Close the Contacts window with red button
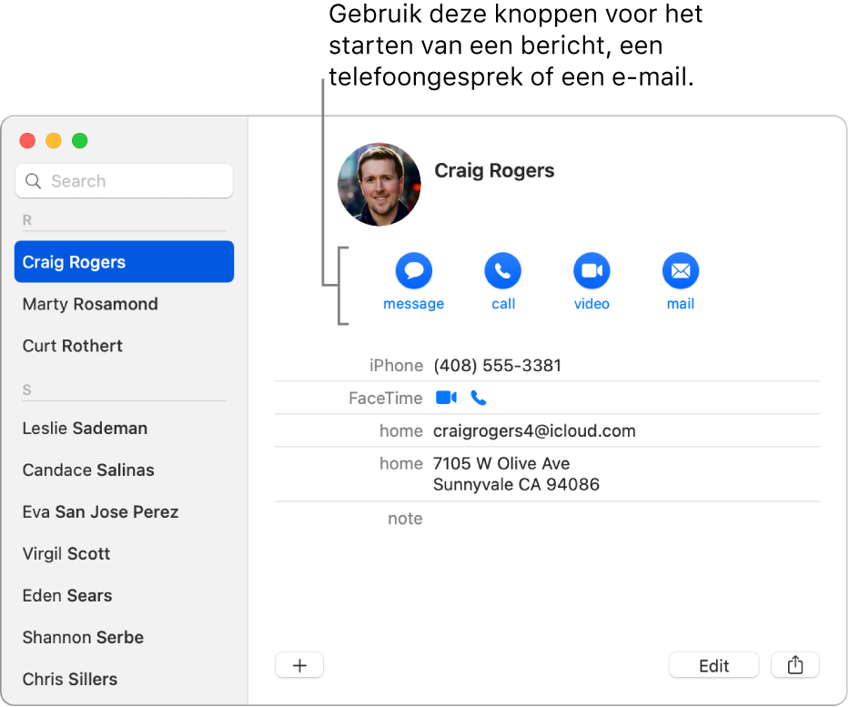The width and height of the screenshot is (850, 707). [27, 140]
